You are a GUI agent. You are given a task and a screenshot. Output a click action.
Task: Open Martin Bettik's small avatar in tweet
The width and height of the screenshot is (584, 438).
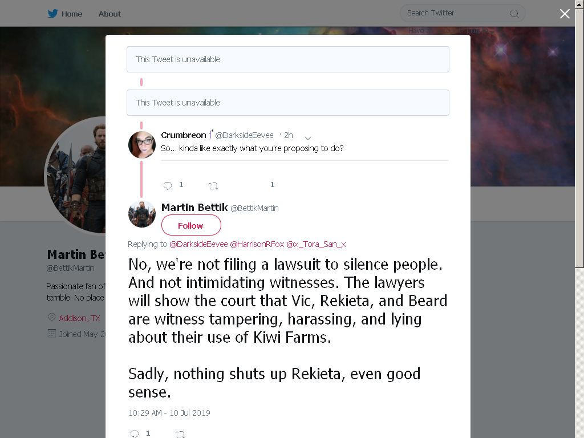pyautogui.click(x=142, y=214)
